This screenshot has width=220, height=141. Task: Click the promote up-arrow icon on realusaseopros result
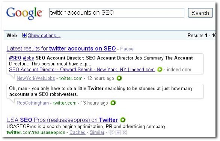point(118,132)
